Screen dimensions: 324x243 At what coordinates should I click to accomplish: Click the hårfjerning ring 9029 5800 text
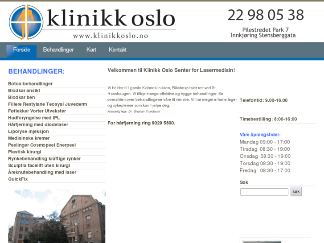[141, 123]
